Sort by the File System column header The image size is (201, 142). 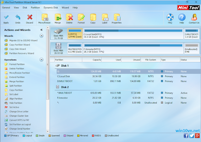pyautogui.click(x=151, y=60)
